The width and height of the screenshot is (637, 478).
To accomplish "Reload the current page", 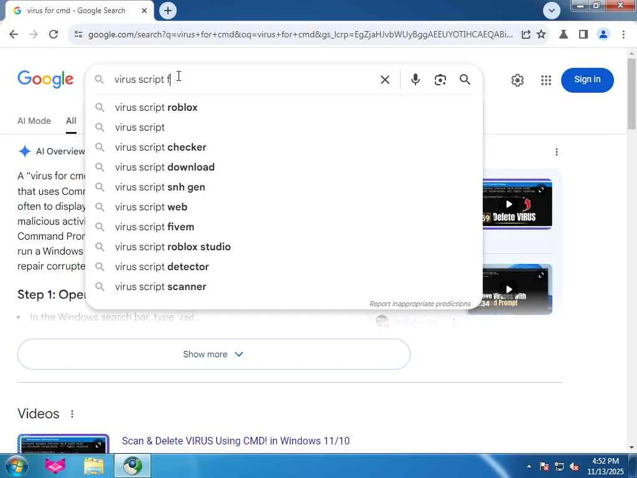I will pos(53,35).
